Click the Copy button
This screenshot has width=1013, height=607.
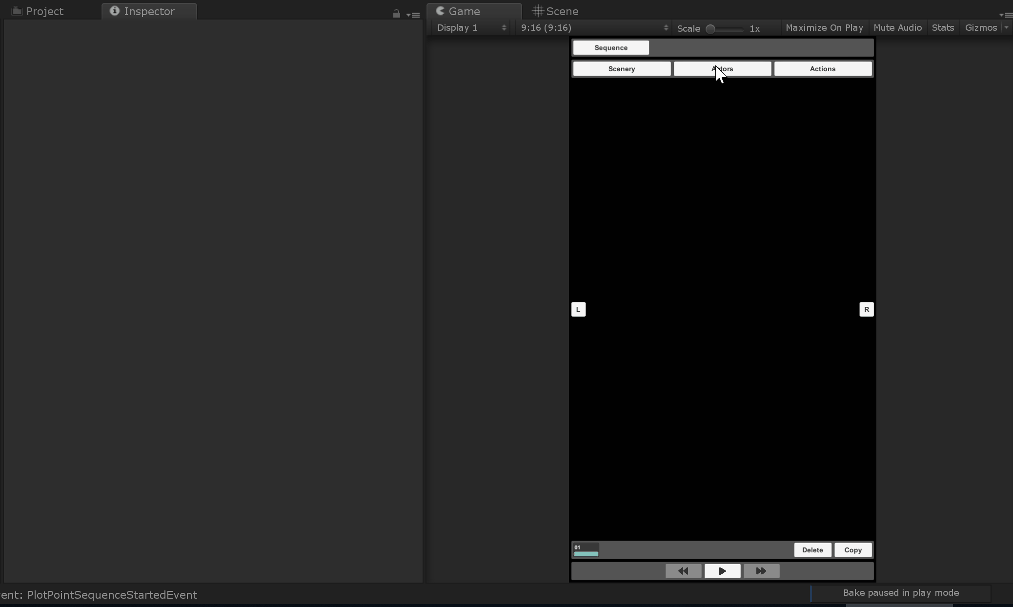[x=853, y=550]
